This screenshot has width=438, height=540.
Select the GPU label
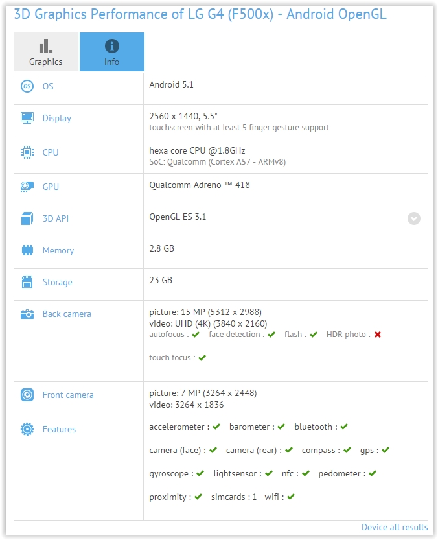(x=51, y=187)
